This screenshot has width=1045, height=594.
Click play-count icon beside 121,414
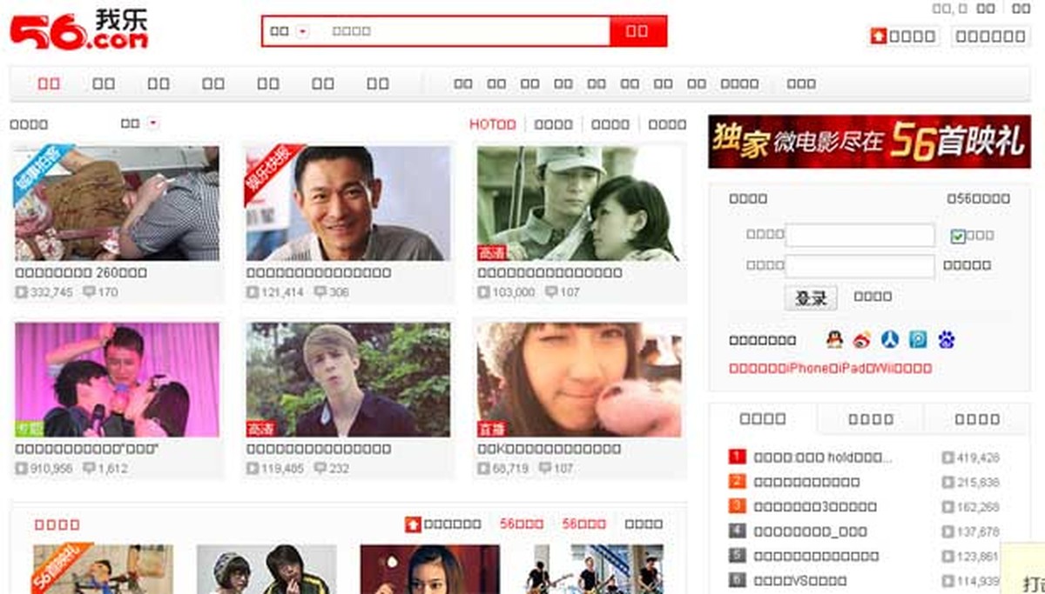[x=253, y=292]
